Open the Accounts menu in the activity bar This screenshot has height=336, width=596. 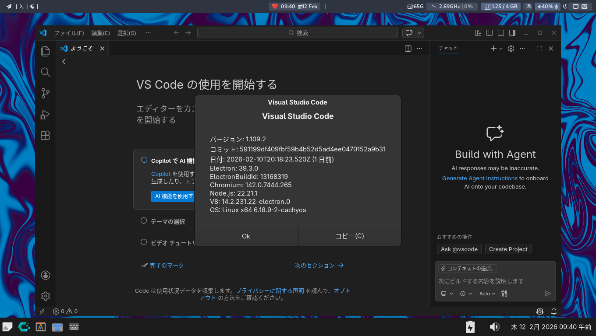45,275
